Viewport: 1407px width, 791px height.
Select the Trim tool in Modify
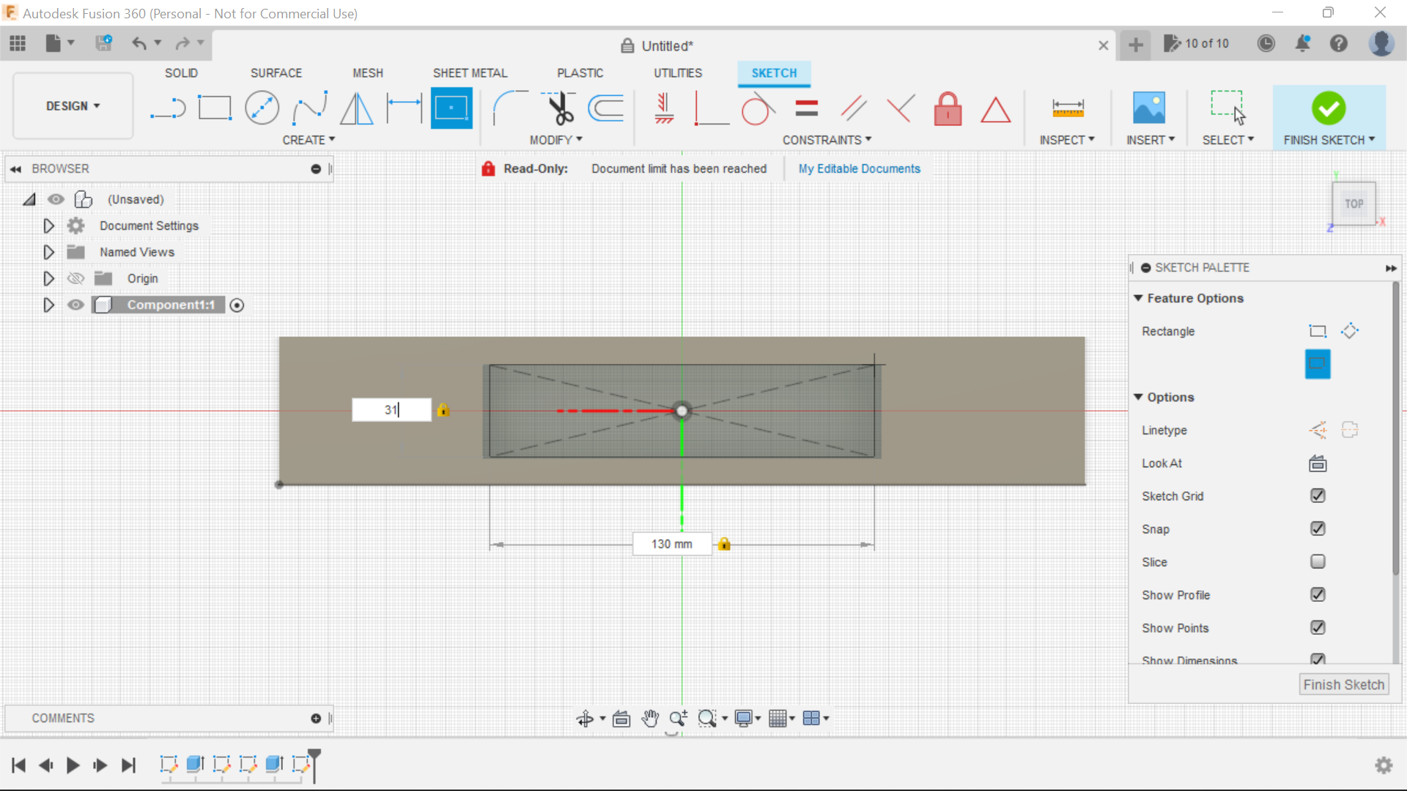tap(561, 108)
